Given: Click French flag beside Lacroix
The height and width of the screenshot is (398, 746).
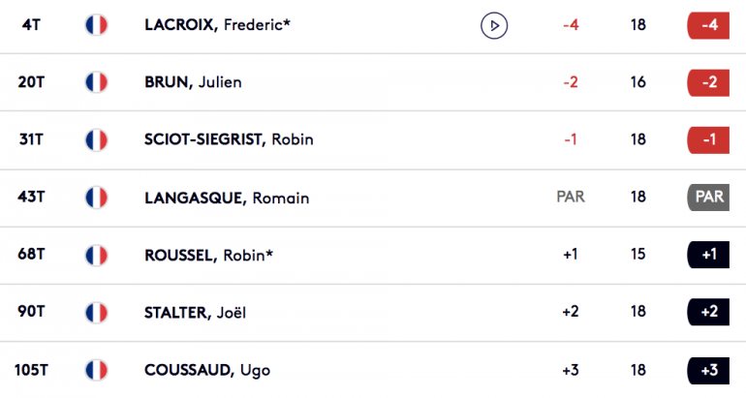Looking at the screenshot, I should 96,25.
